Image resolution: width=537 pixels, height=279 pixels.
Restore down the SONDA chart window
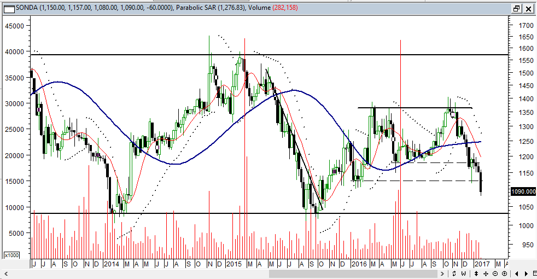tap(516, 9)
